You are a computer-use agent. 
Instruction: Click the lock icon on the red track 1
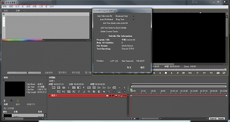121,96
